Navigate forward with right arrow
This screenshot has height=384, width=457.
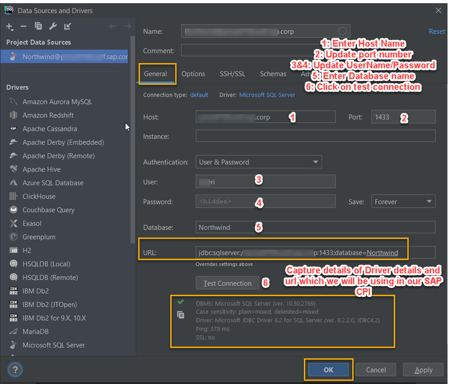[x=127, y=26]
